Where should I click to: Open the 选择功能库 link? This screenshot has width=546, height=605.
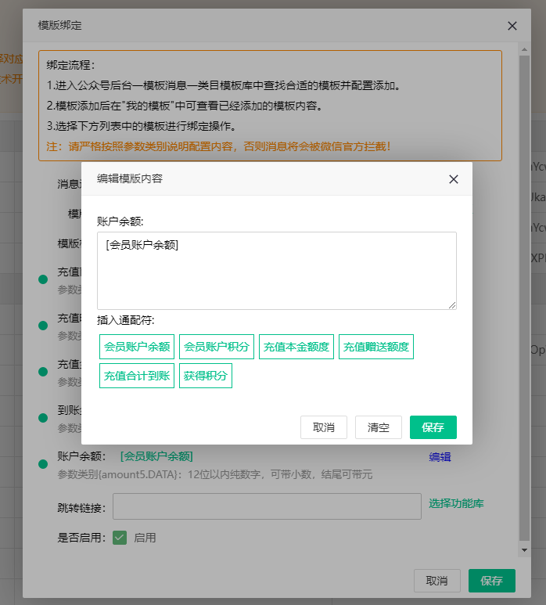pyautogui.click(x=456, y=503)
